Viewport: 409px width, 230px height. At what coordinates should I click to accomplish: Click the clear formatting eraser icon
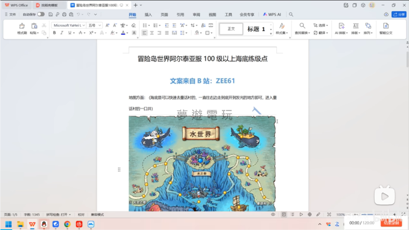[x=134, y=25]
